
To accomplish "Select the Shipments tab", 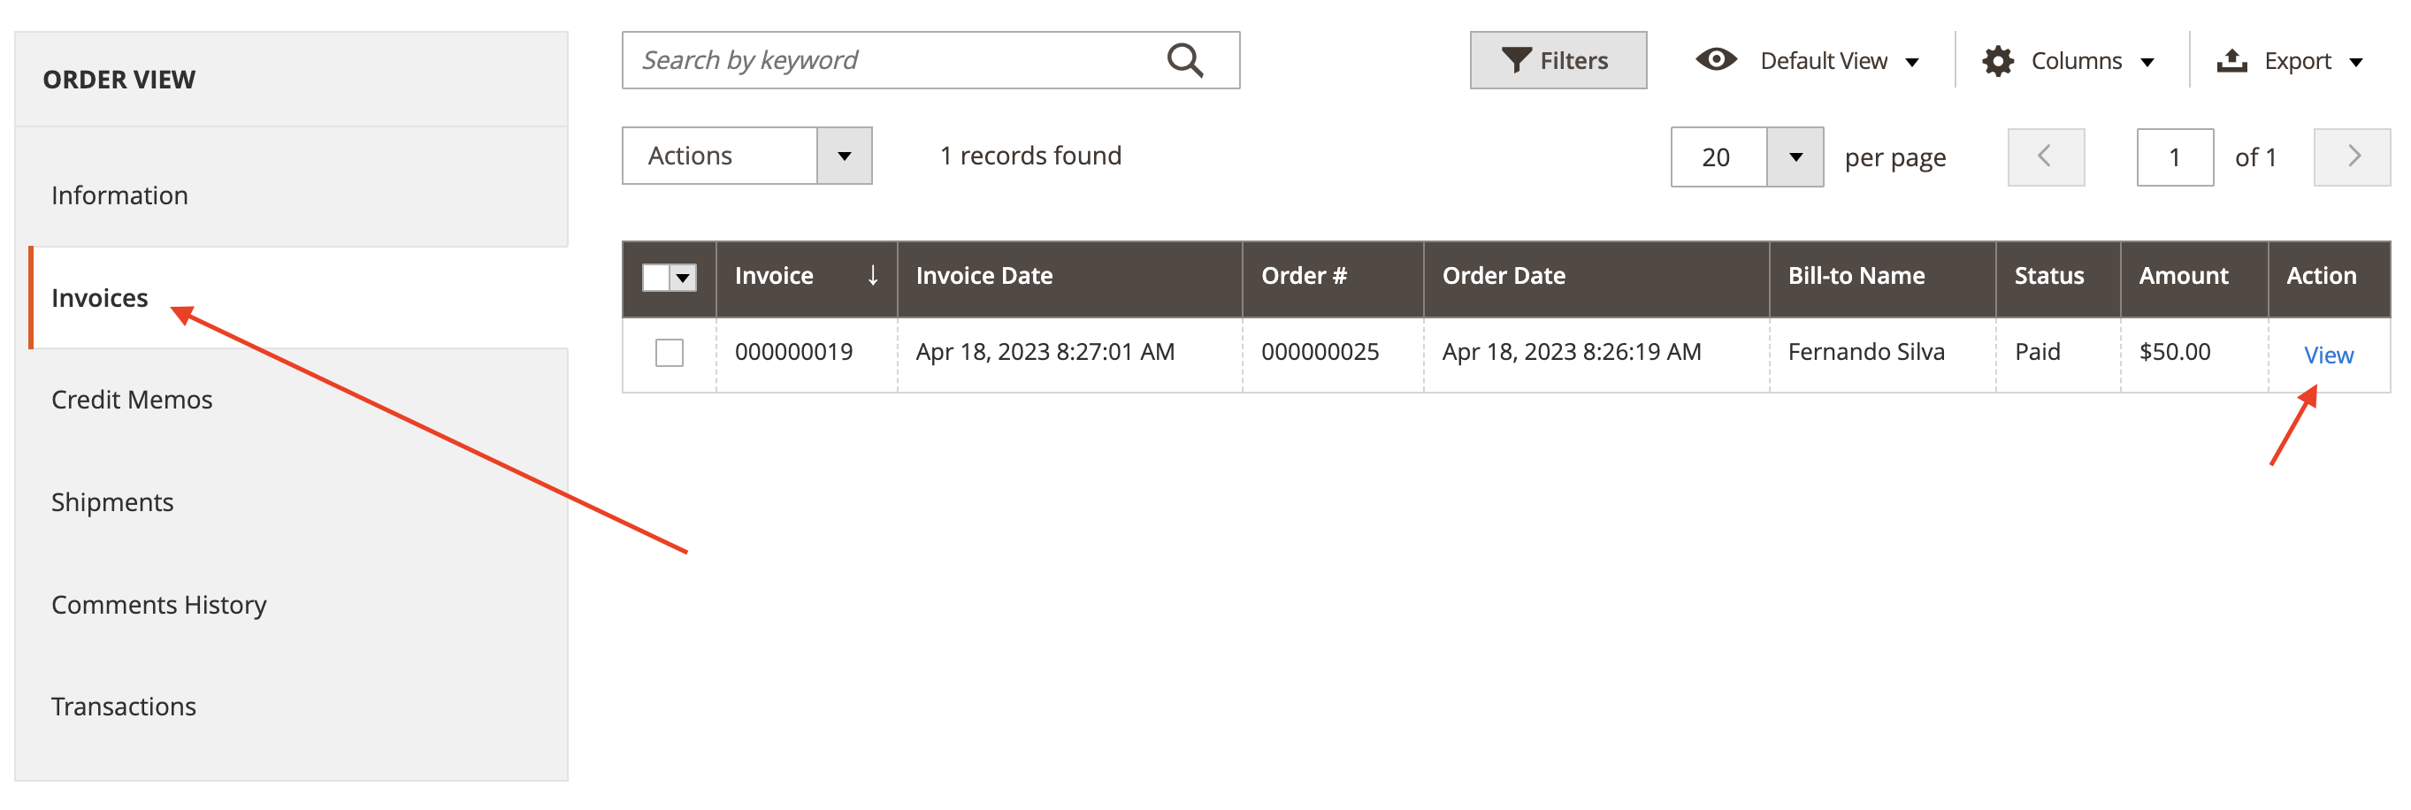I will point(112,502).
